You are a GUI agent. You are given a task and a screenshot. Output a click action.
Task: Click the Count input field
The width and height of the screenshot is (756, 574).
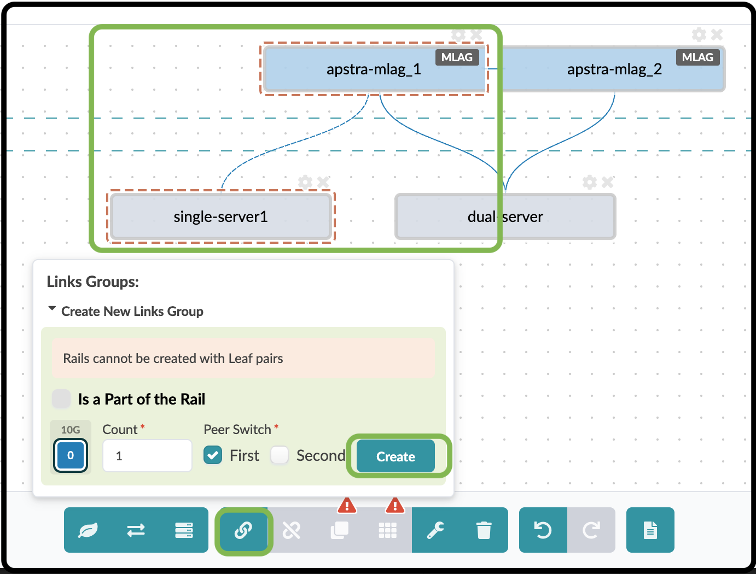click(x=147, y=456)
